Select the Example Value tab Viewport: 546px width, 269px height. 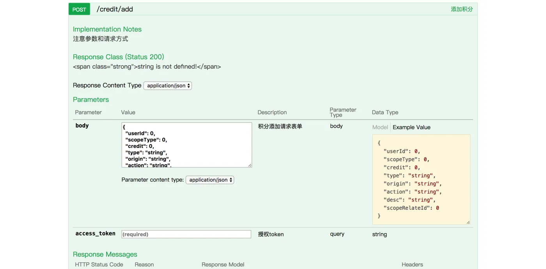pos(411,127)
